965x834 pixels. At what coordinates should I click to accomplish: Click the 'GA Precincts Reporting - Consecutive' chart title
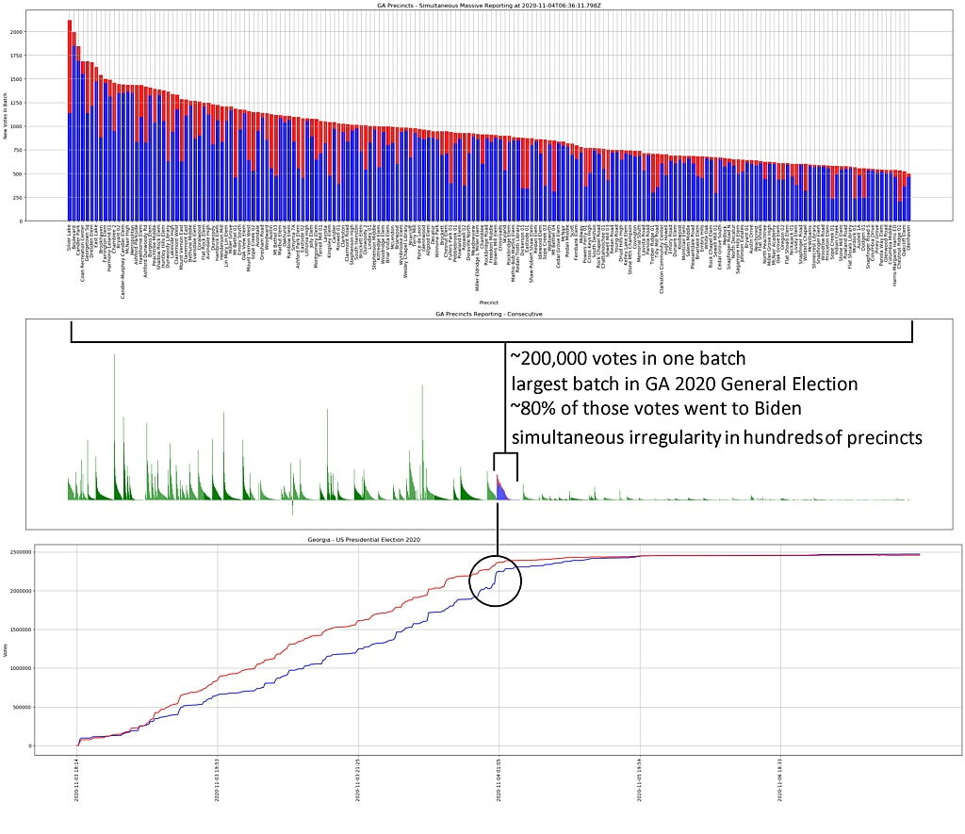[x=489, y=314]
